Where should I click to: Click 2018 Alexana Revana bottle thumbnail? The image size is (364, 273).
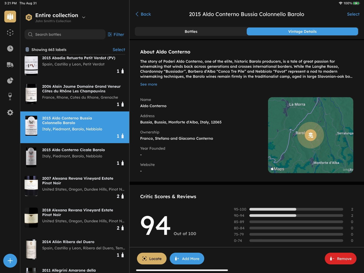[x=31, y=218]
